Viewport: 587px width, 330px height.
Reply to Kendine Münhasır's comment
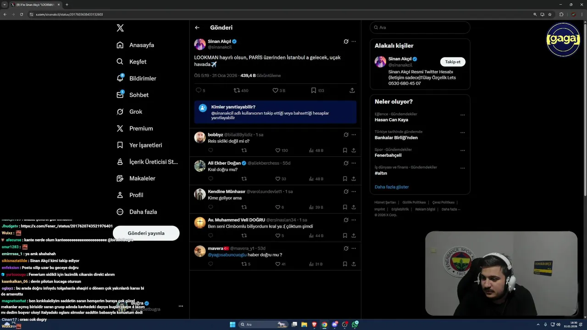coord(210,207)
